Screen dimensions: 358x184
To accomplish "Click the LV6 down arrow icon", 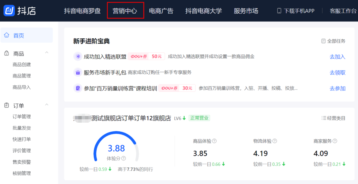I will click(x=184, y=118).
